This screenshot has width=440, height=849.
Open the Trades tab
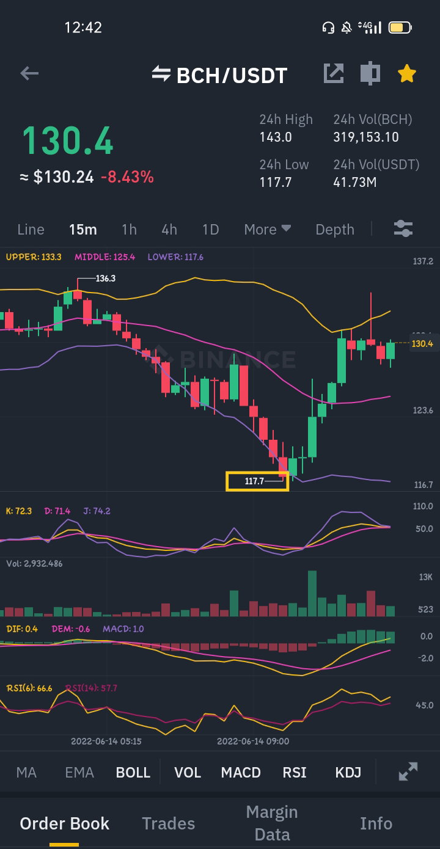(169, 823)
